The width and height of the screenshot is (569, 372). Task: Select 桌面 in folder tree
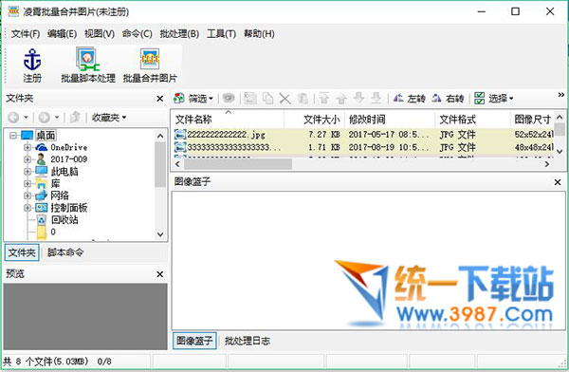pos(46,135)
